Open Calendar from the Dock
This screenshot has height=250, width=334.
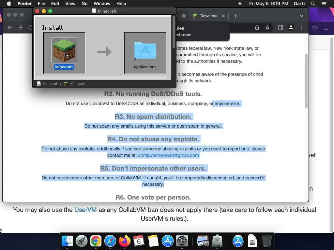tap(139, 241)
